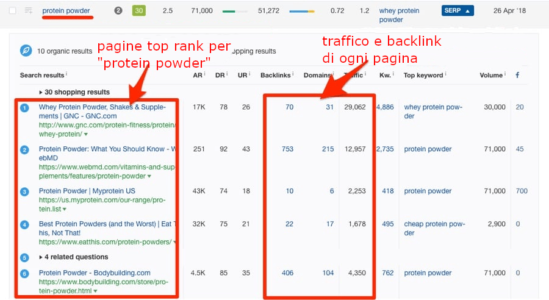Viewport: 549px width, 300px height.
Task: Click the Facebook column icon
Action: tap(517, 75)
